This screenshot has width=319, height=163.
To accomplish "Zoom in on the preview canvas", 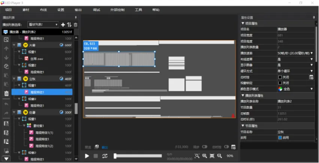I will (x=205, y=156).
